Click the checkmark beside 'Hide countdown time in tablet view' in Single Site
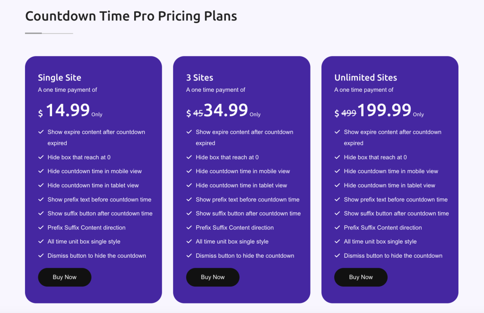Screen dimensions: 484x313 click(41, 185)
